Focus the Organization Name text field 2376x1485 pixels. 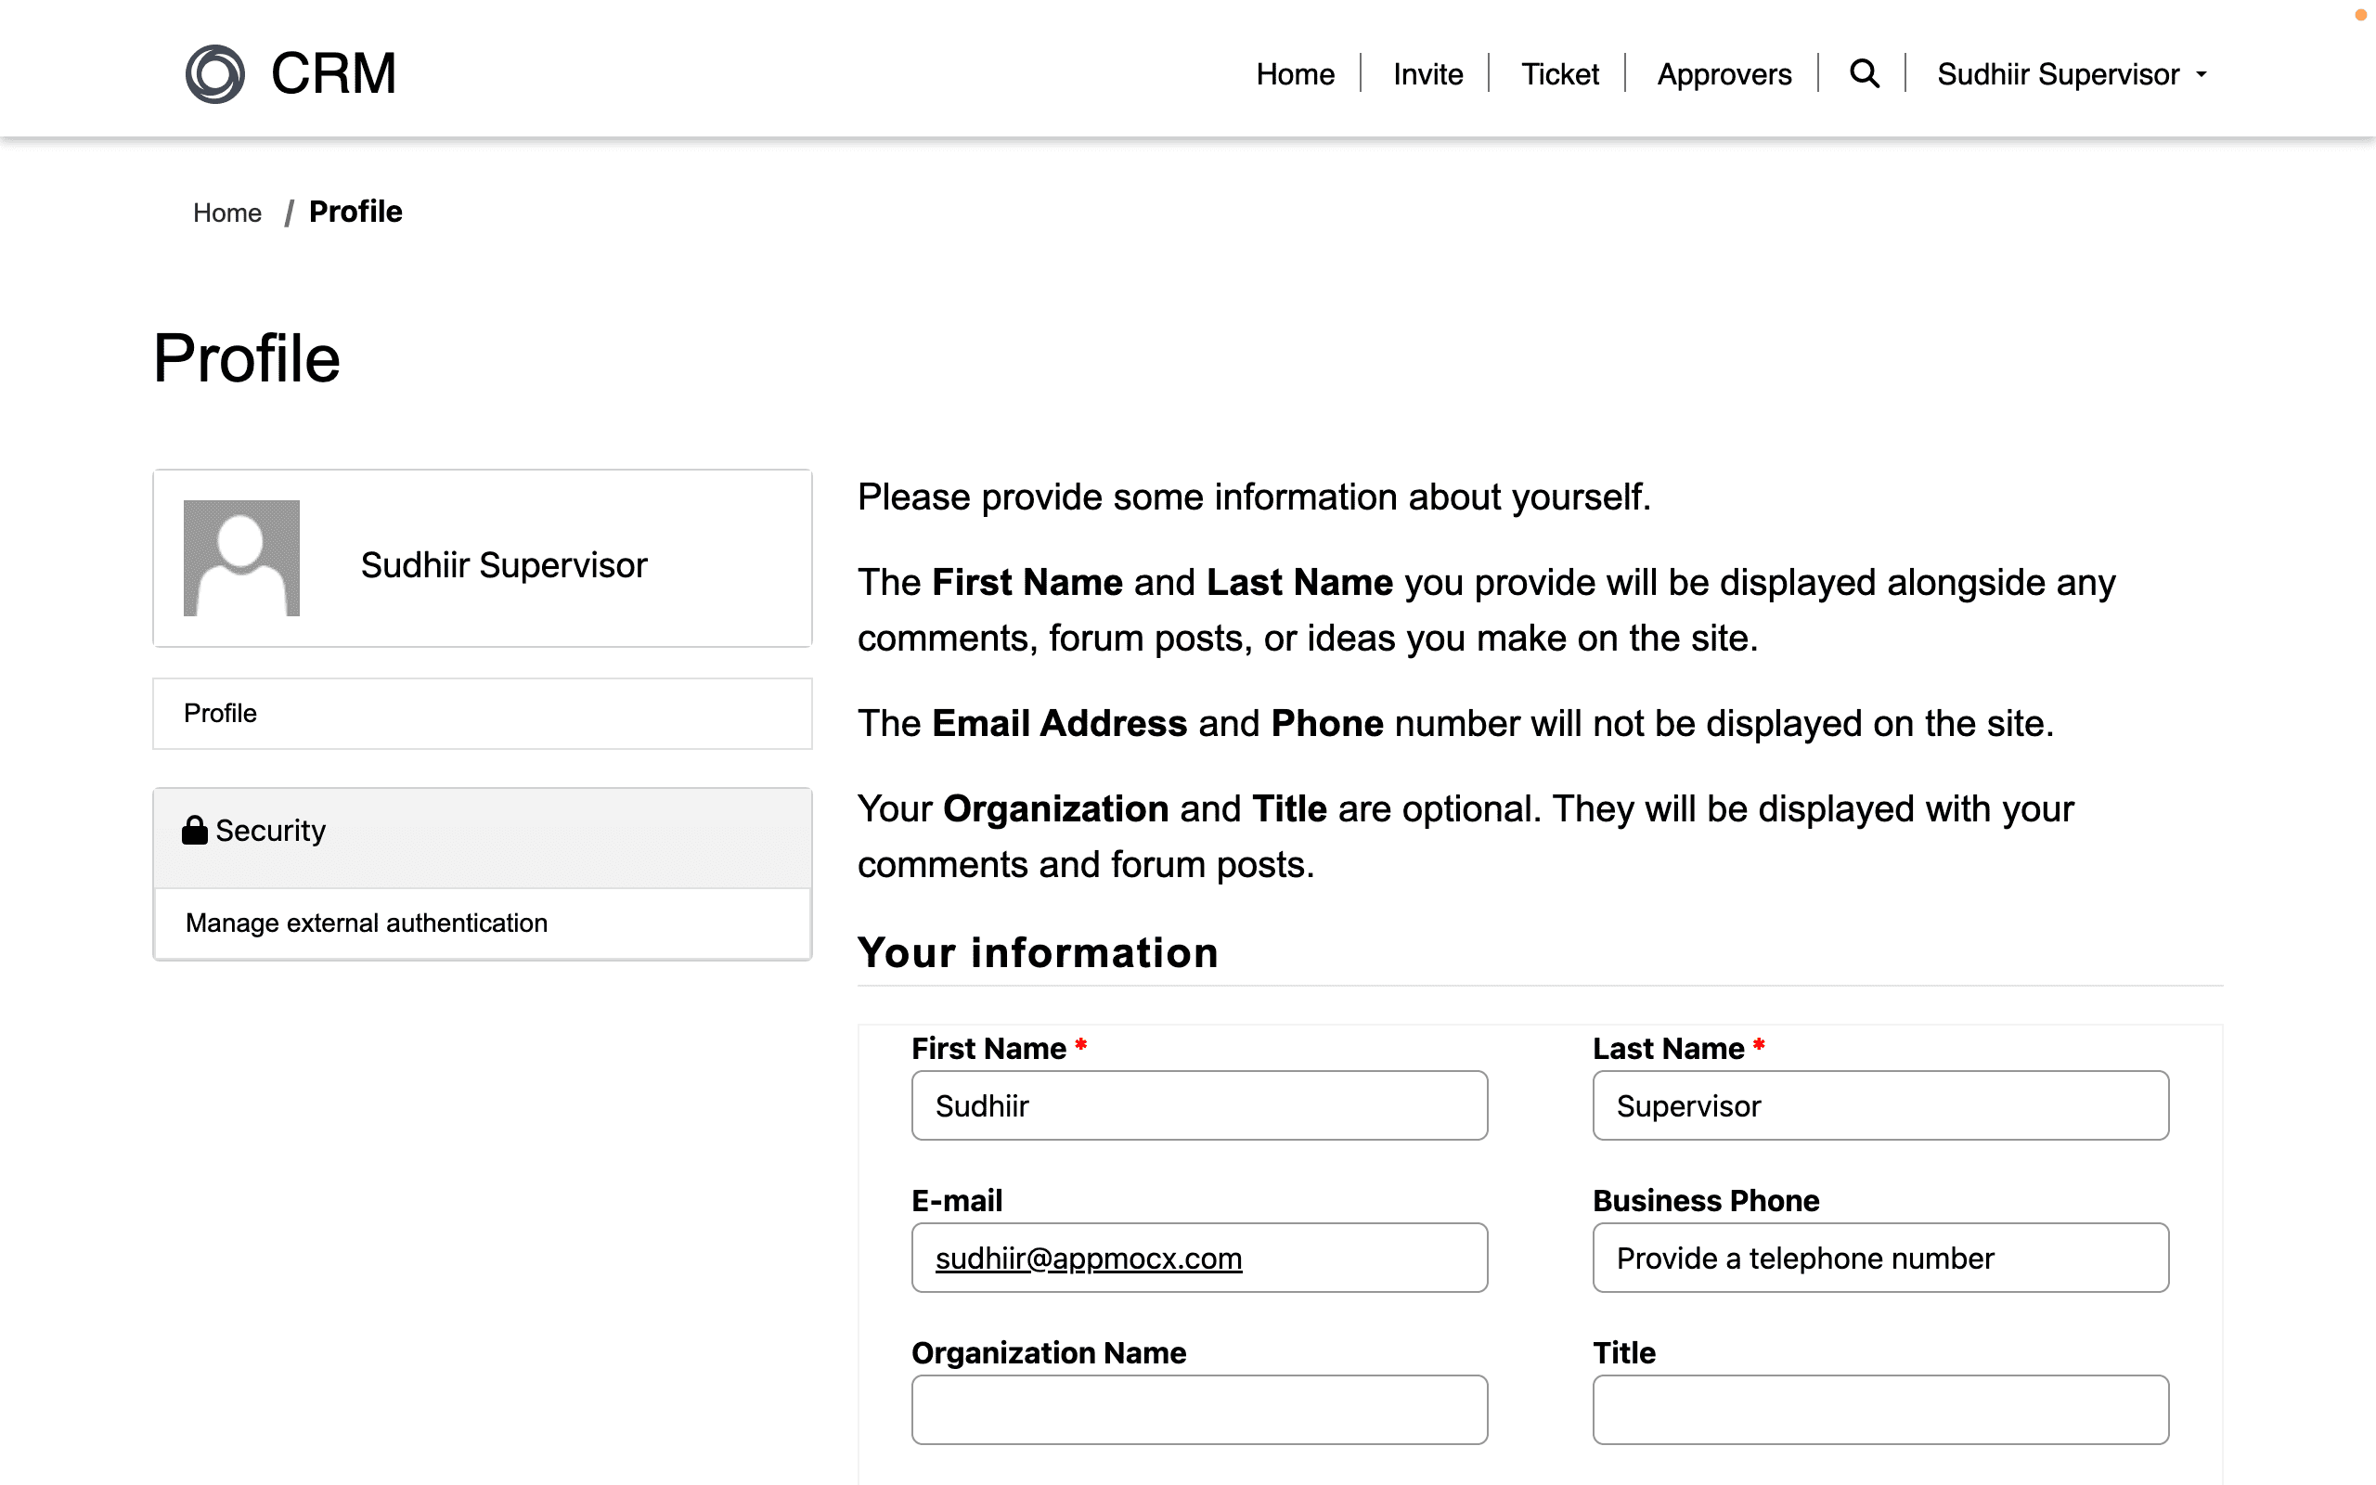(x=1199, y=1411)
